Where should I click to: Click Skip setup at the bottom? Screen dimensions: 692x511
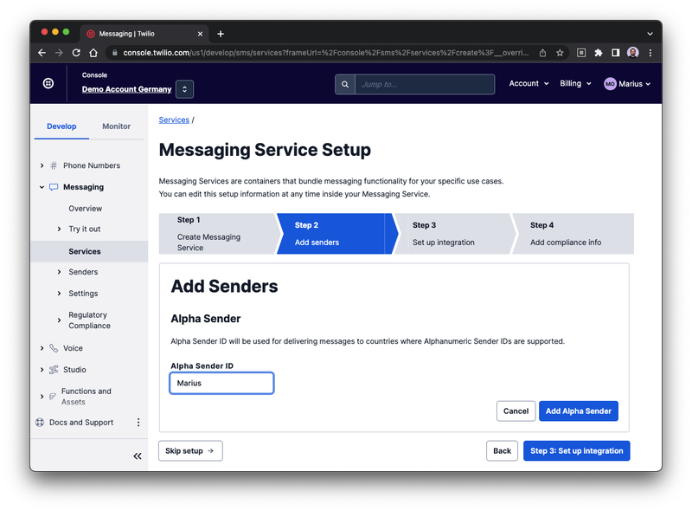click(x=190, y=450)
